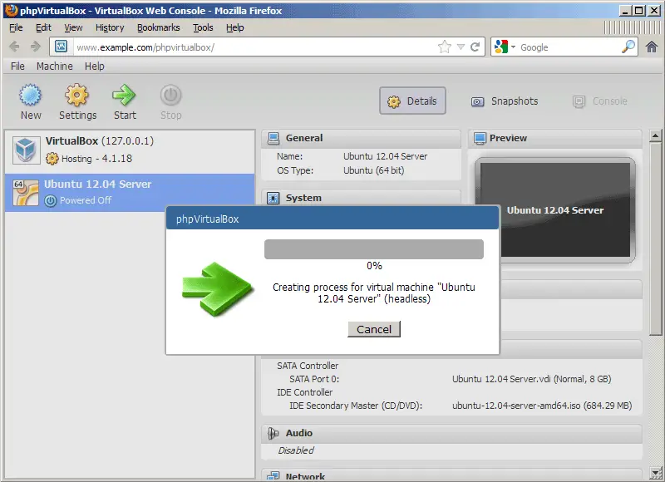Open search engine selector dropdown

coord(513,47)
